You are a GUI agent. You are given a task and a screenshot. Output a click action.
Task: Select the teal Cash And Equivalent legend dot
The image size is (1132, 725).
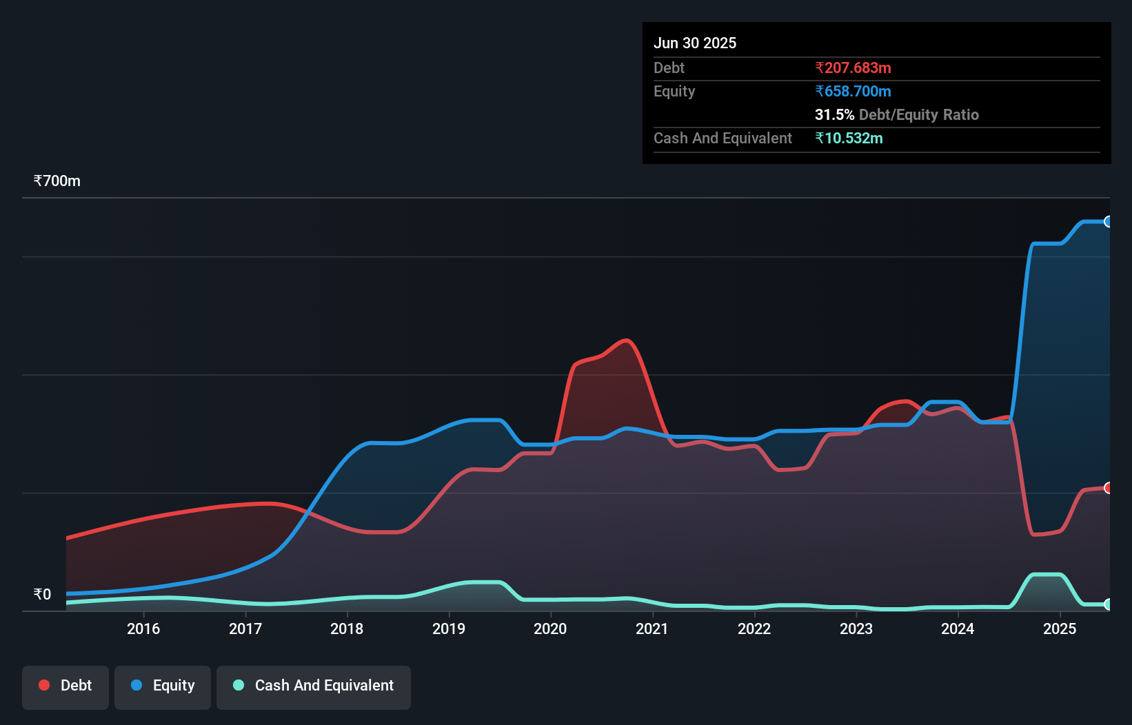click(x=238, y=685)
